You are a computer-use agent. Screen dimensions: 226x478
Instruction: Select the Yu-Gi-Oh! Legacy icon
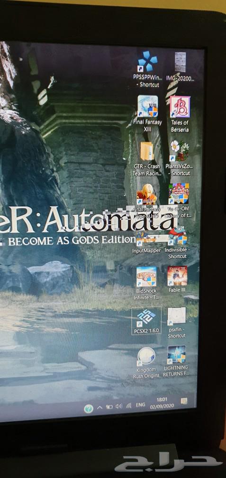[x=179, y=193]
